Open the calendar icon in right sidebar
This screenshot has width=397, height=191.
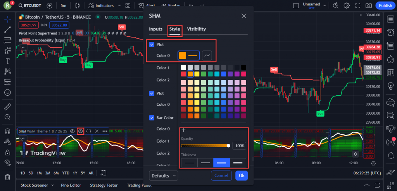pos(390,73)
